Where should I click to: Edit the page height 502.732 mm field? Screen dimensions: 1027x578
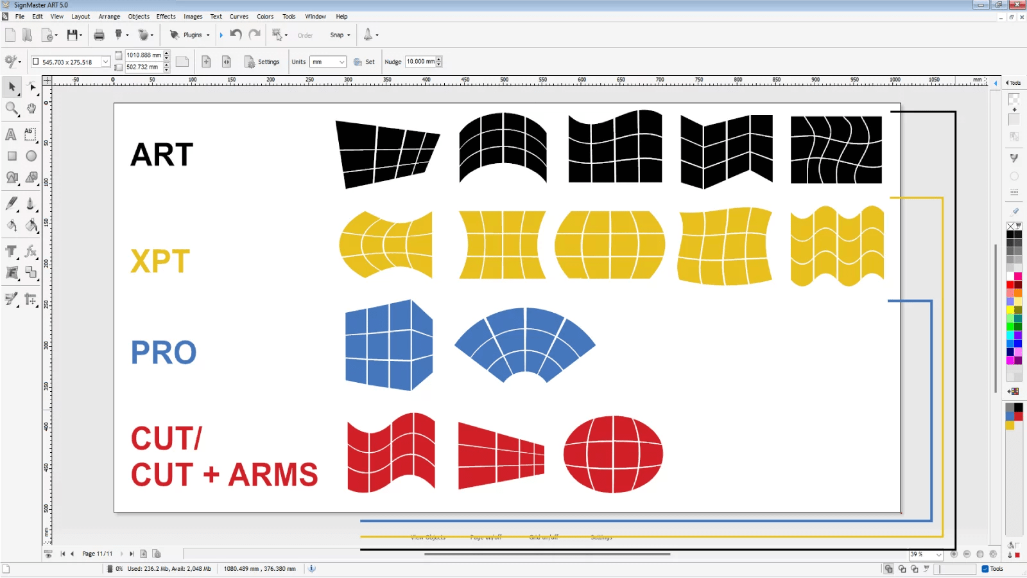pos(144,67)
